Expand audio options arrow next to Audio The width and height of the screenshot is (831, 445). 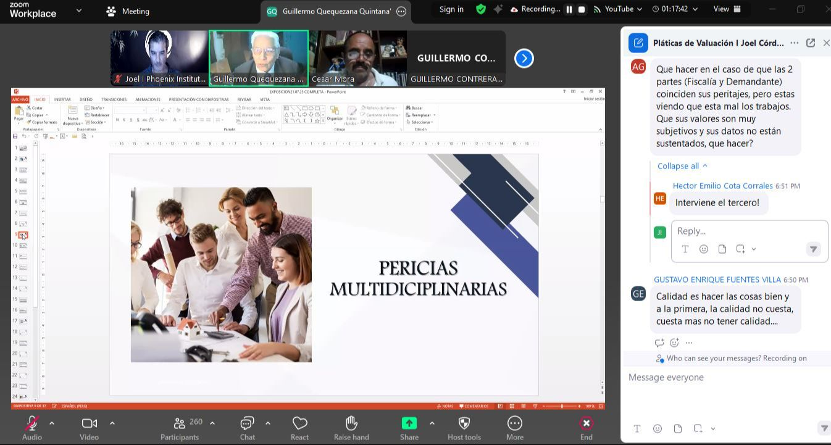pyautogui.click(x=52, y=423)
